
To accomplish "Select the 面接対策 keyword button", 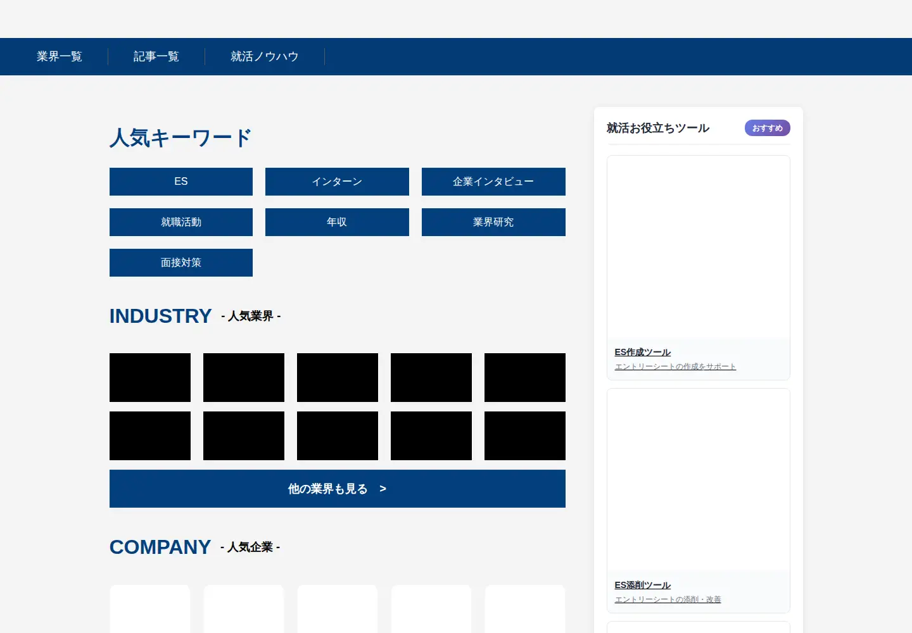I will pos(181,263).
